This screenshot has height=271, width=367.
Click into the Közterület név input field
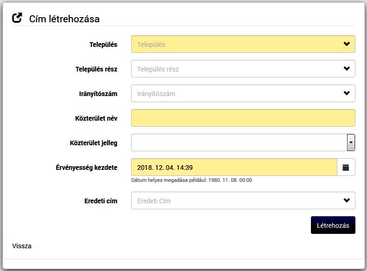click(x=243, y=118)
